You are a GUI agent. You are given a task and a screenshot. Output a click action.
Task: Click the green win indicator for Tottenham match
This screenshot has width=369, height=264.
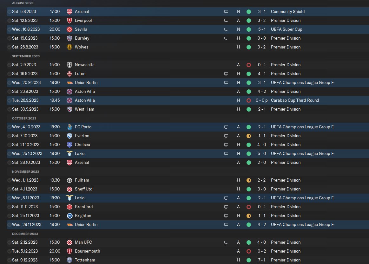249,260
